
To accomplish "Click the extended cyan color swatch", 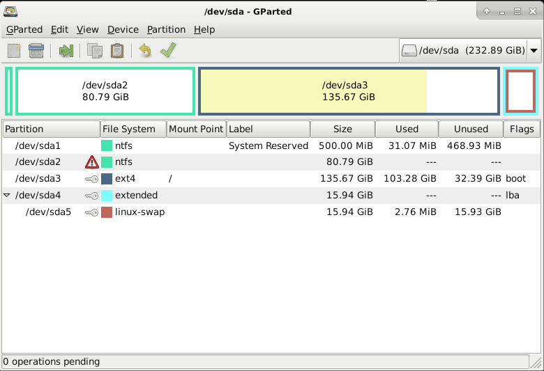I will point(107,196).
